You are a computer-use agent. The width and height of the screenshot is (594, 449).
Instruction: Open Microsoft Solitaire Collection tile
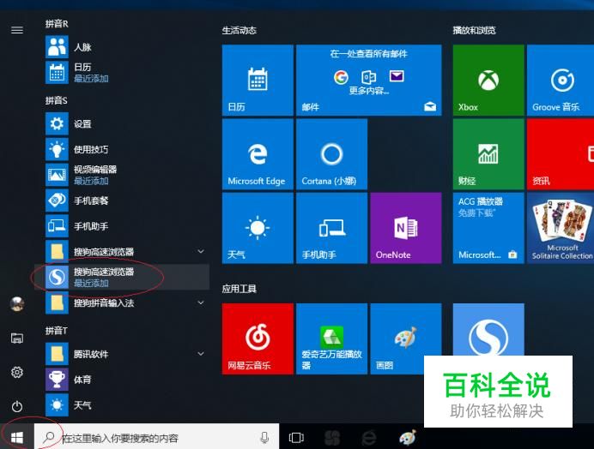(x=561, y=228)
